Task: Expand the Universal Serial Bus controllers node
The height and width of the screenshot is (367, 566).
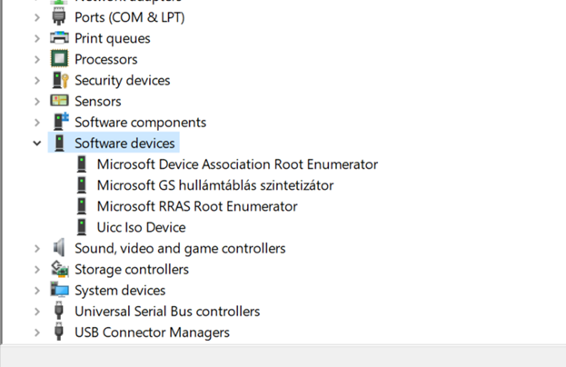Action: click(36, 312)
